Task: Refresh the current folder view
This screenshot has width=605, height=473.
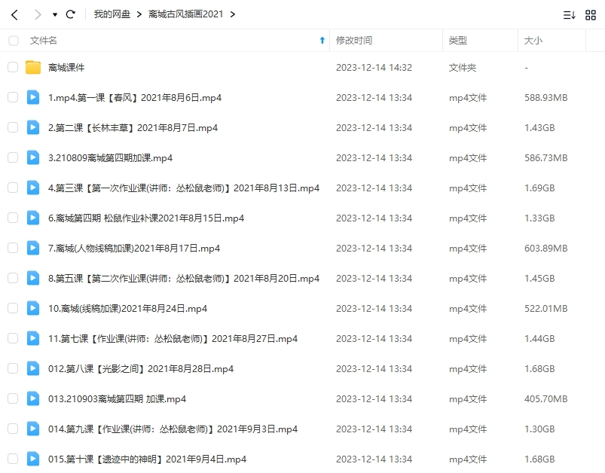Action: click(71, 14)
